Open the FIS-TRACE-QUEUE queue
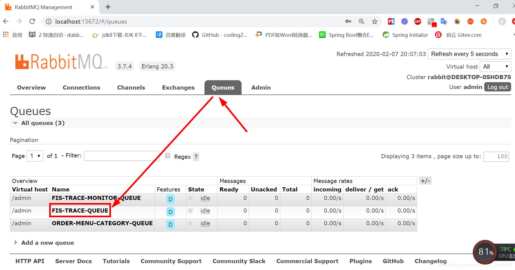The width and height of the screenshot is (515, 270). tap(80, 211)
